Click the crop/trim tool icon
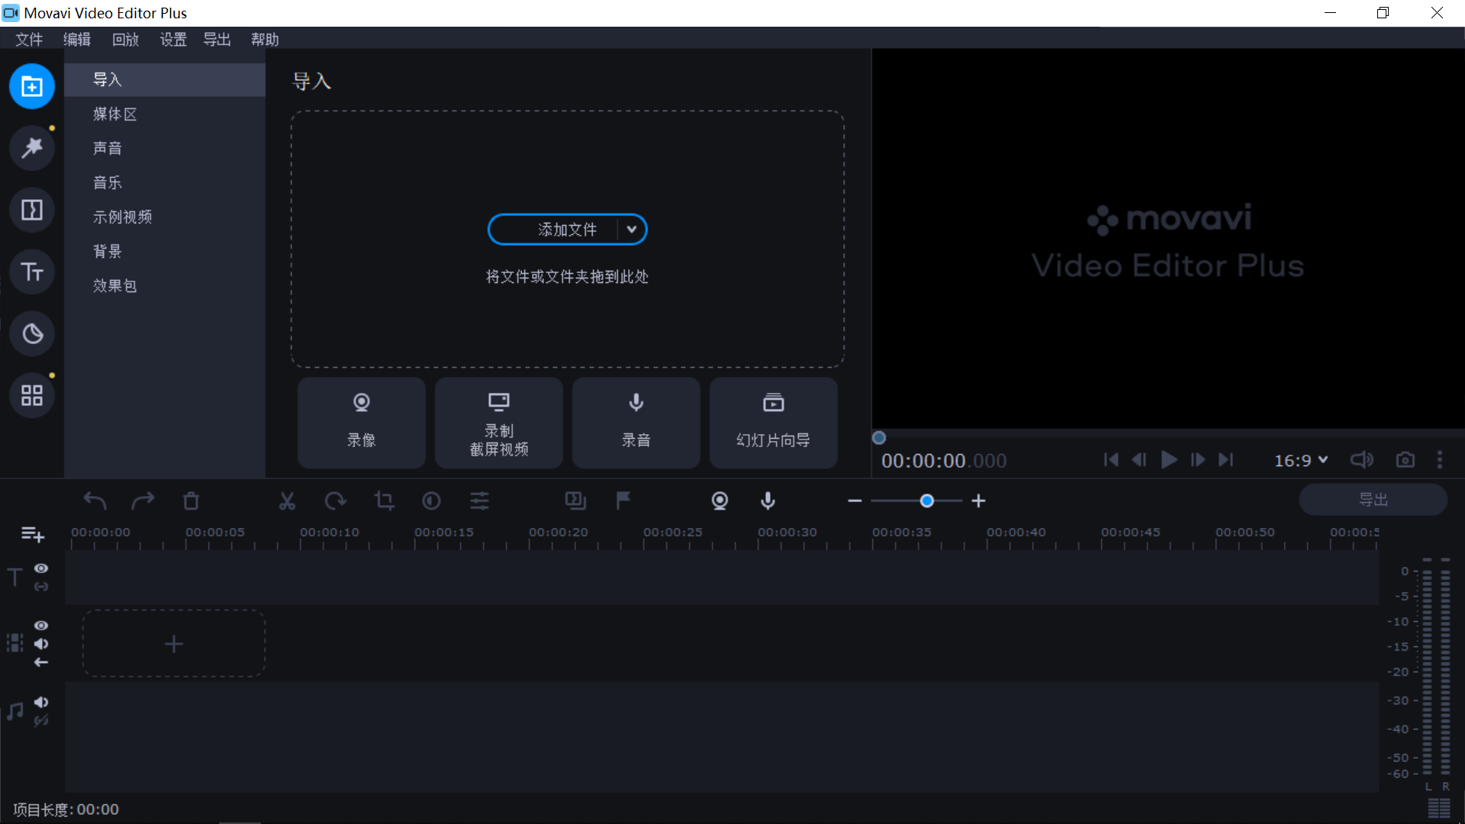Viewport: 1465px width, 824px height. [383, 500]
